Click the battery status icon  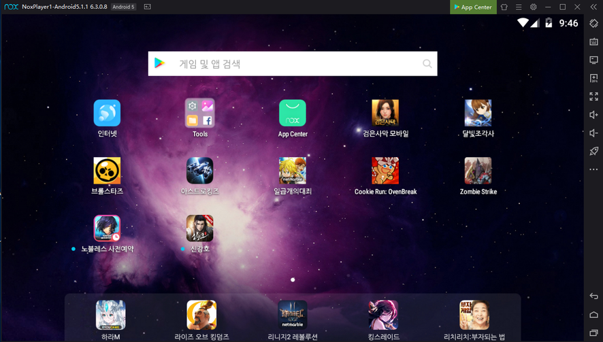coord(549,22)
